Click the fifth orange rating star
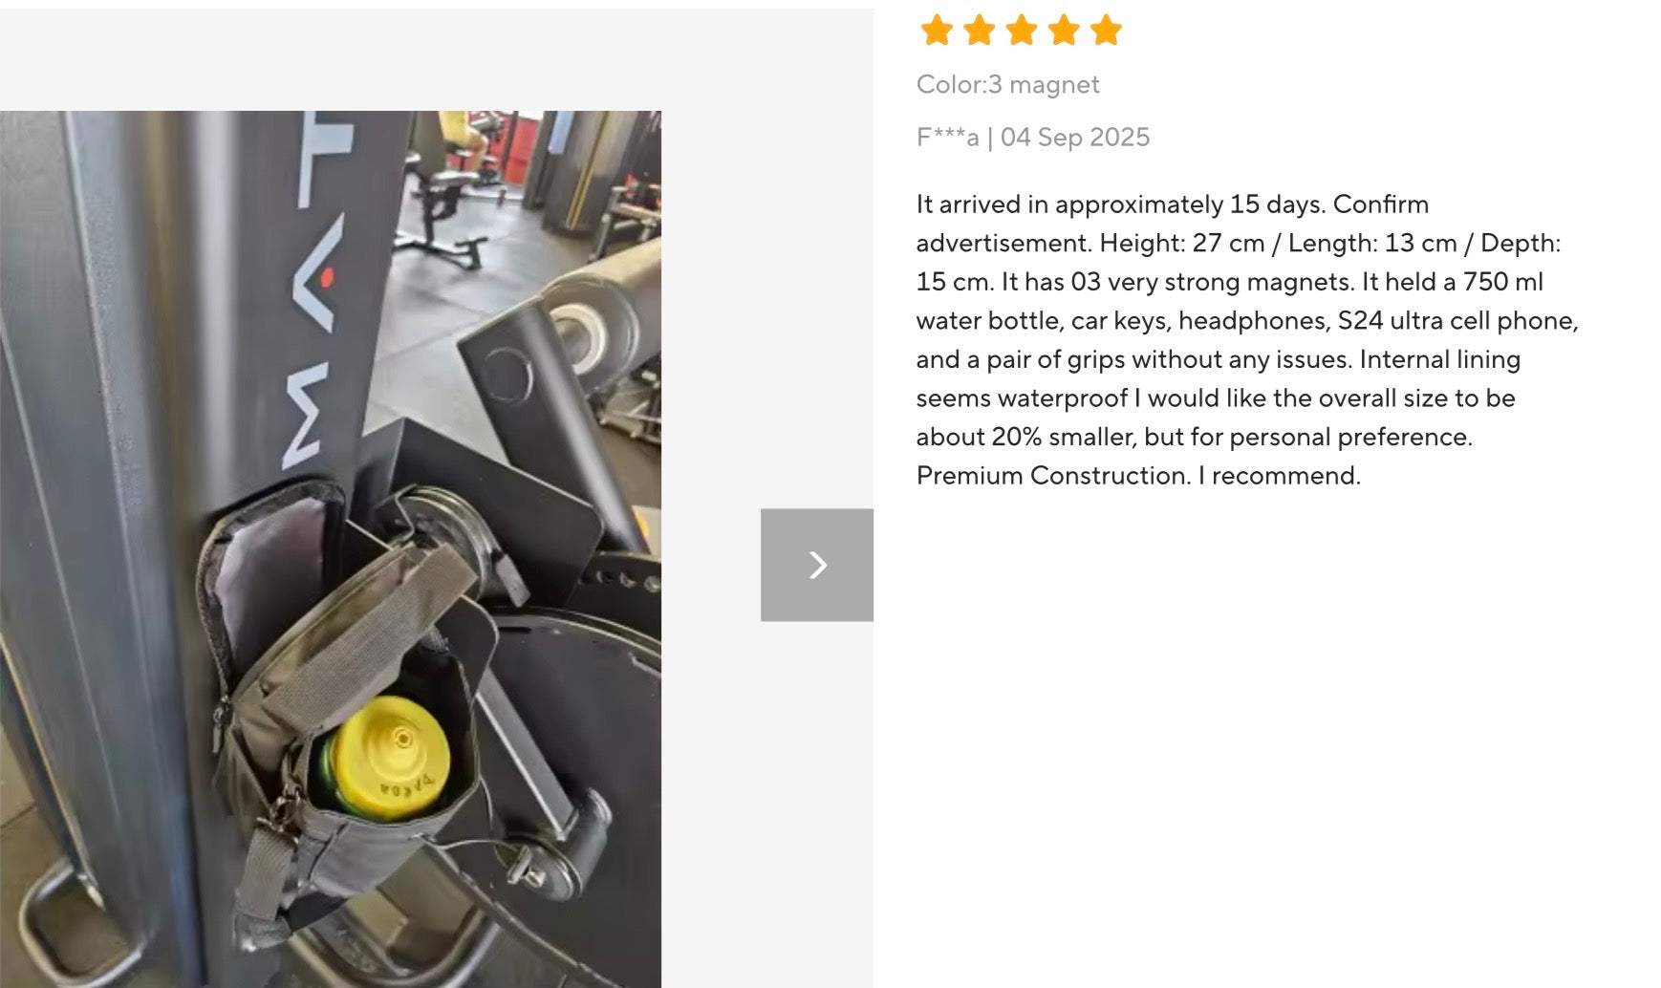This screenshot has height=988, width=1661. [x=1105, y=30]
